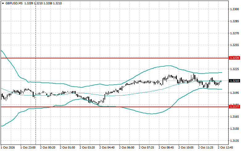Click the 1.3195 price scale value

coord(235,93)
